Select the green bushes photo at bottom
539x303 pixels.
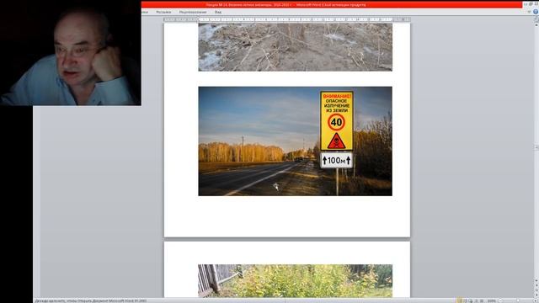coord(295,280)
